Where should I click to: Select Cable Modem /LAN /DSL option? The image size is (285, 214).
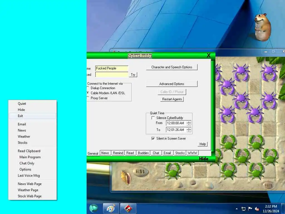(106, 93)
